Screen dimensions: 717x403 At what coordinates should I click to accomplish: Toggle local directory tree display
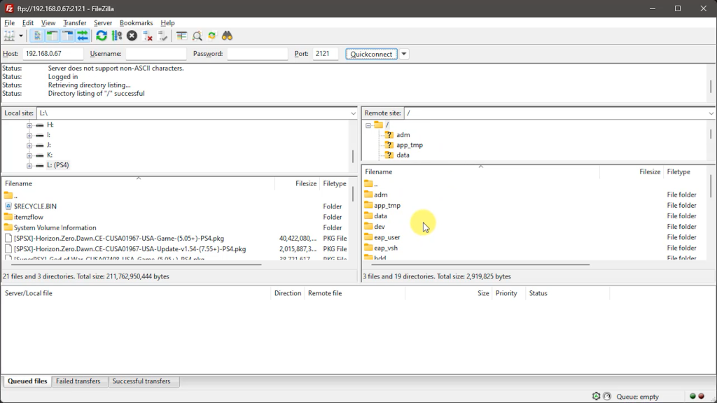pyautogui.click(x=52, y=36)
